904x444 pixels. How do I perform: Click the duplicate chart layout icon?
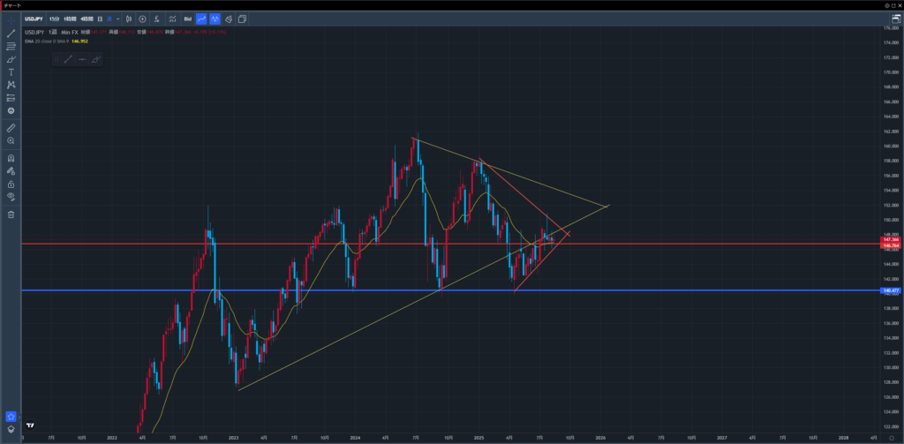pyautogui.click(x=242, y=19)
